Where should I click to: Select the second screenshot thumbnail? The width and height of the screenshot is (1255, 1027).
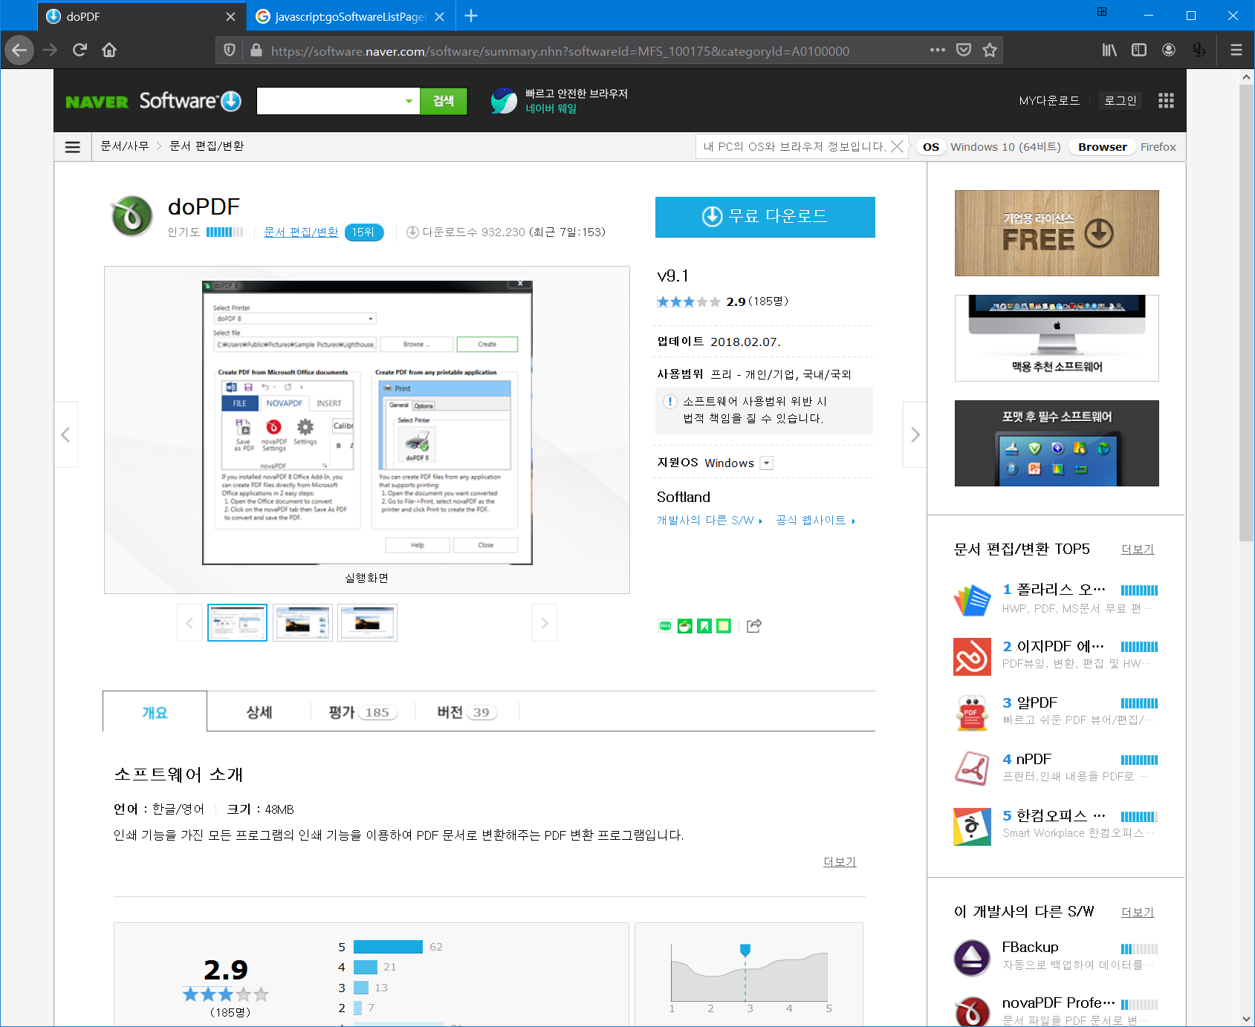coord(302,623)
